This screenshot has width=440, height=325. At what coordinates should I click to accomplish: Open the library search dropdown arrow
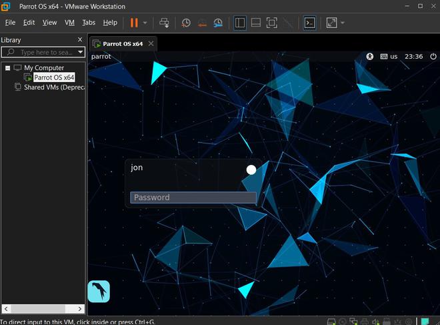click(81, 52)
